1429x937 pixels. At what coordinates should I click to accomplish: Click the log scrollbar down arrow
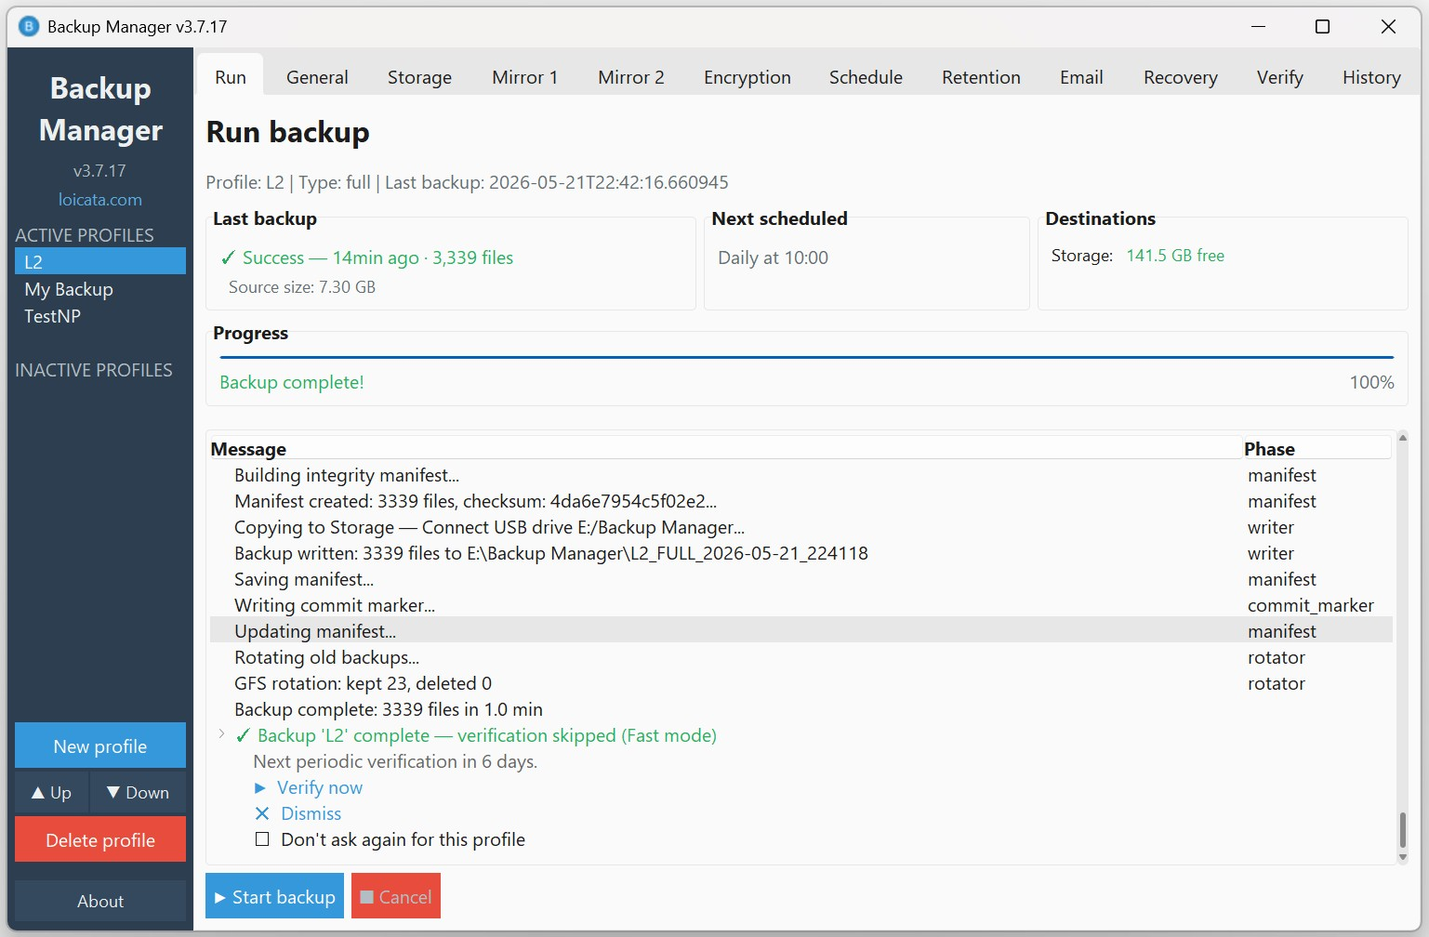pos(1403,857)
